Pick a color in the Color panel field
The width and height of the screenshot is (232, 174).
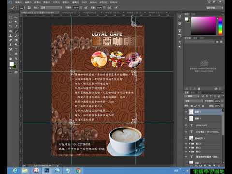(x=203, y=25)
